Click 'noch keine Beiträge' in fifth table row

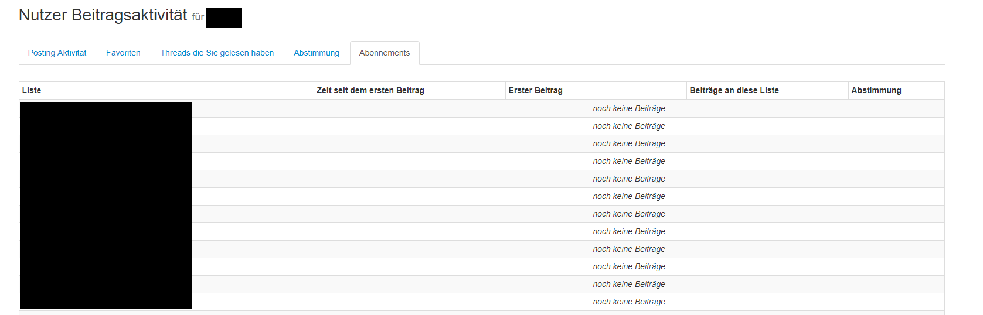[x=629, y=179]
